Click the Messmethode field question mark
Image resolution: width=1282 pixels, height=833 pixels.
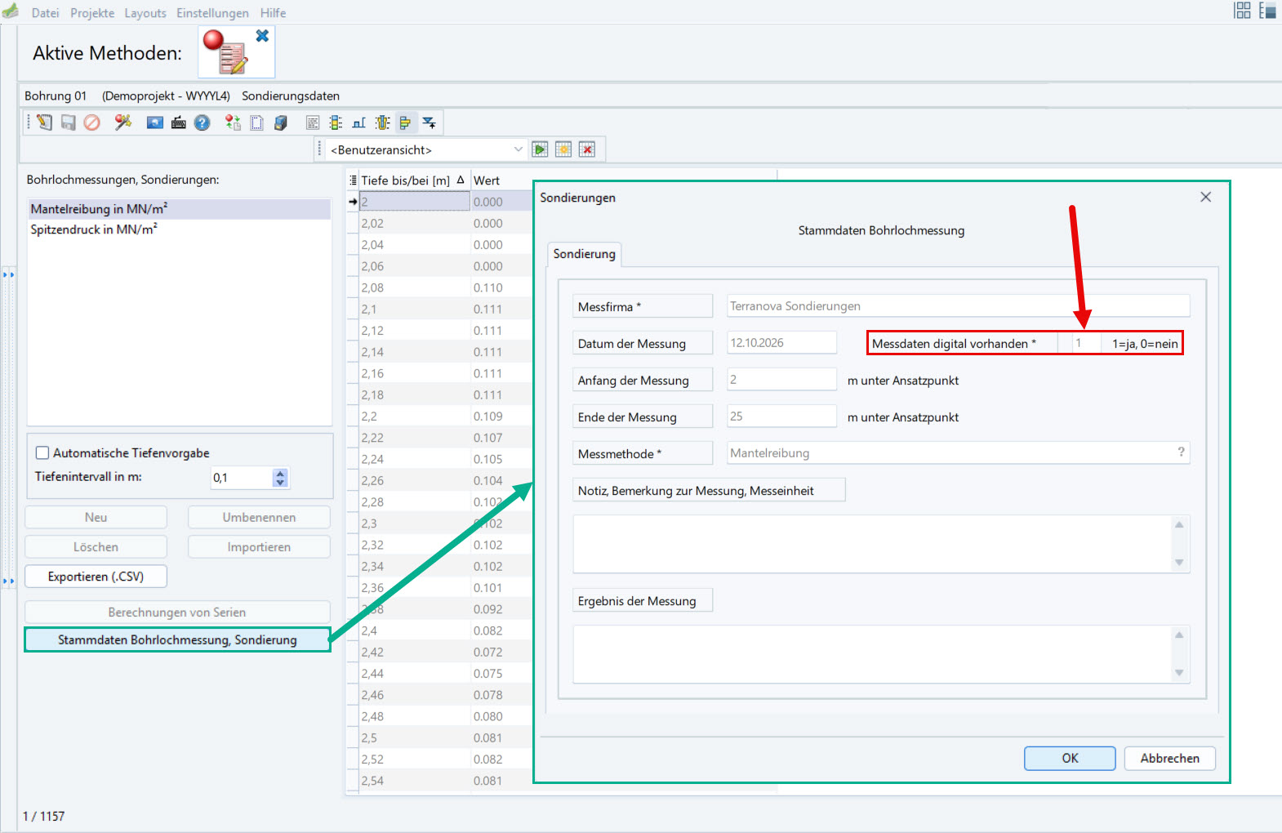coord(1181,452)
